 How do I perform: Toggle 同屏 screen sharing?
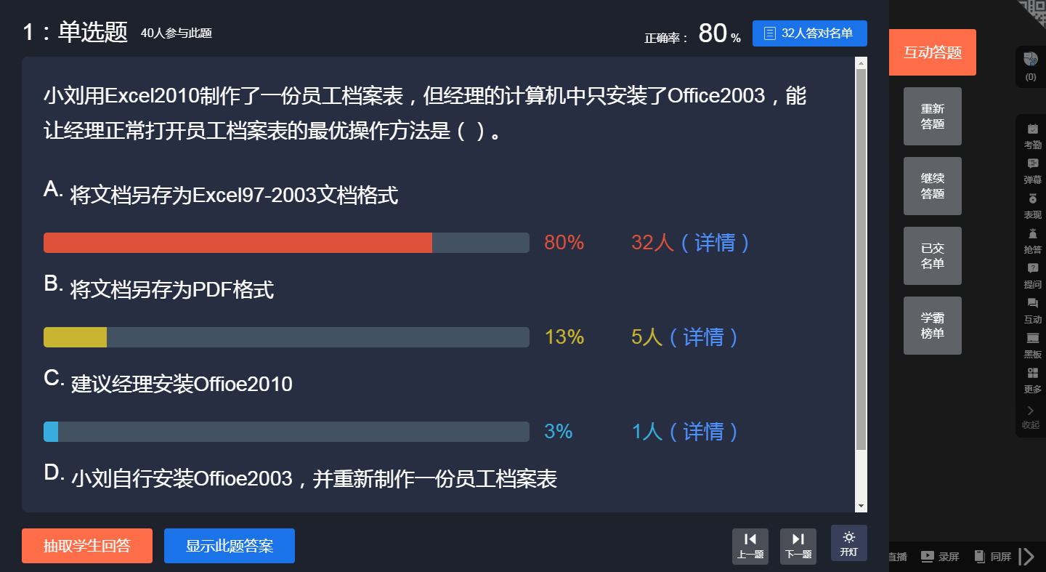click(992, 557)
